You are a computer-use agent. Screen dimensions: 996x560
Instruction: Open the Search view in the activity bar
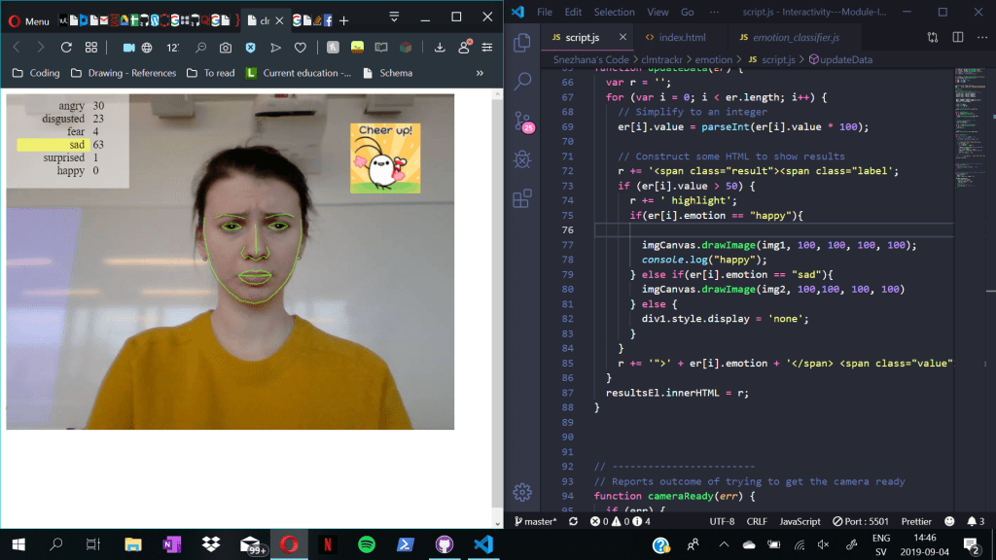coord(522,82)
